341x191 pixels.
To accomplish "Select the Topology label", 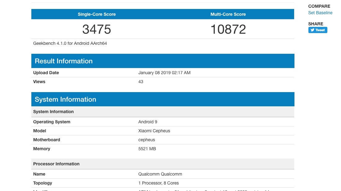I will [43, 183].
